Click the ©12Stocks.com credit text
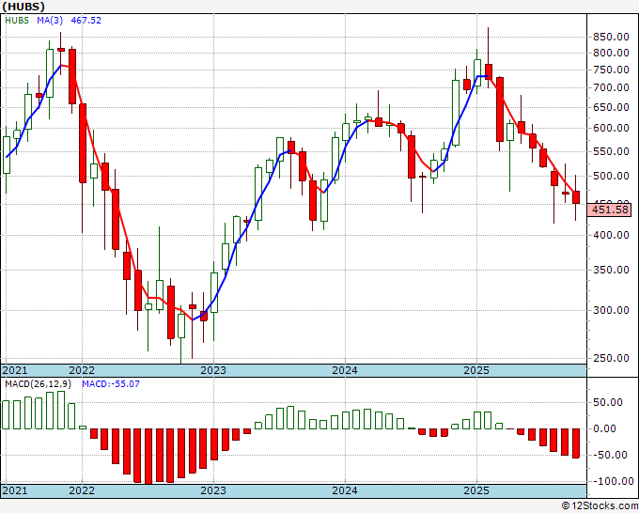 [x=600, y=506]
